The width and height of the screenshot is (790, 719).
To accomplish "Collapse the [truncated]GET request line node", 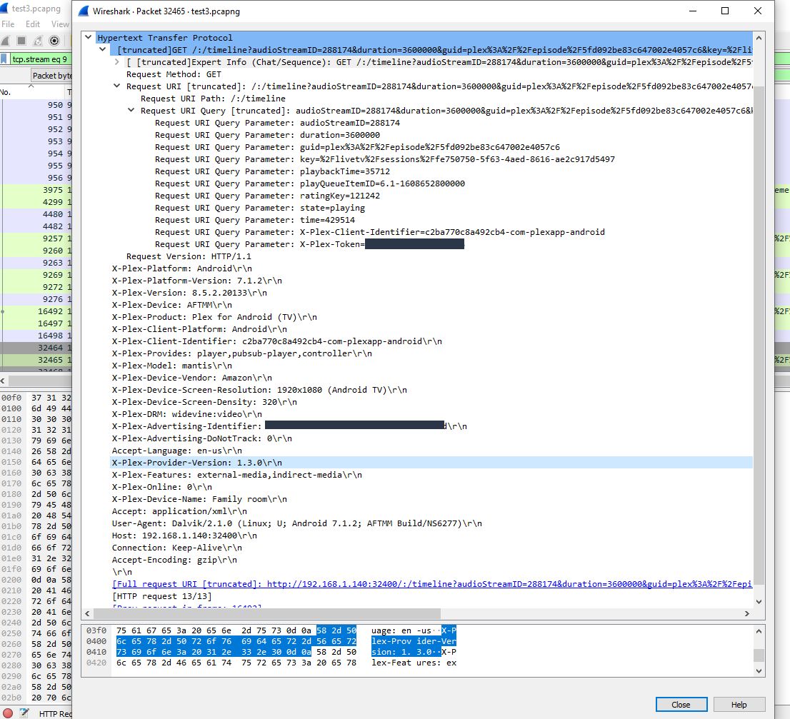I will pos(103,49).
